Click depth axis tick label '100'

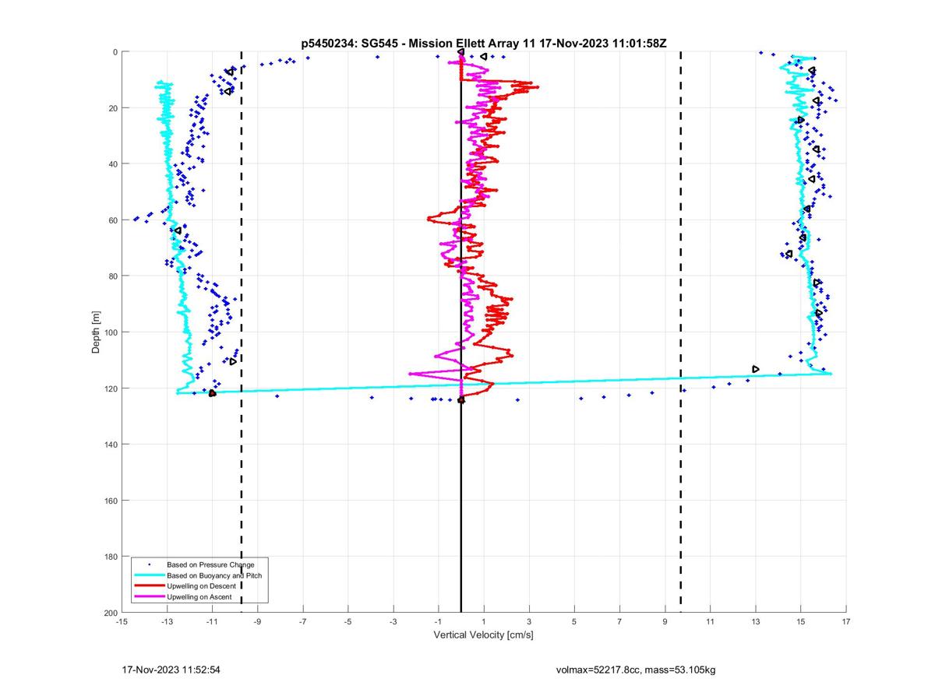(x=110, y=332)
